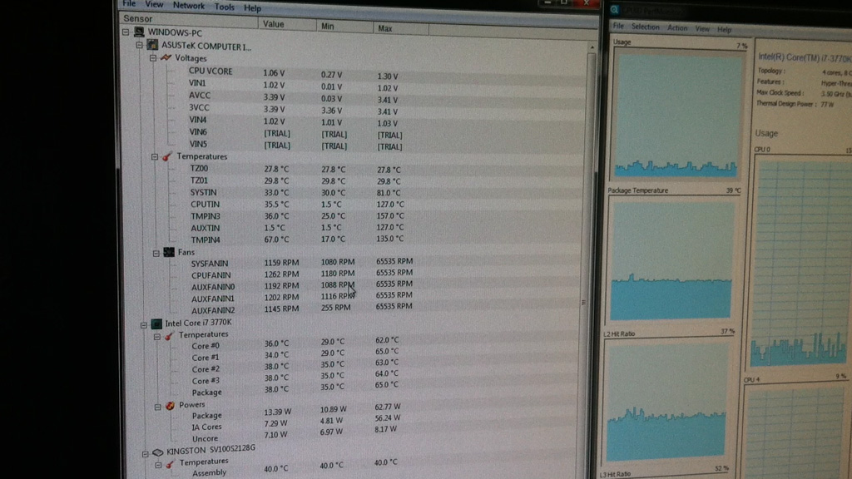Collapse Intel Core i7 Temperatures group
Screen dimensions: 852x479
[x=157, y=337]
